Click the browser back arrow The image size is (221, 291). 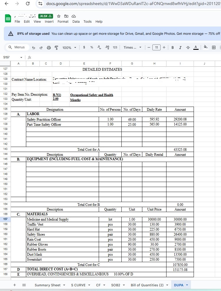click(x=6, y=3)
